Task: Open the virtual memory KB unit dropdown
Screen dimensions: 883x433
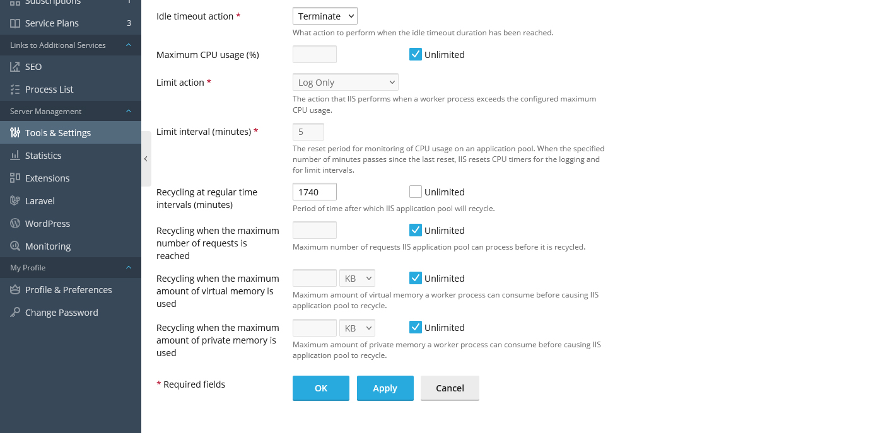Action: [357, 279]
